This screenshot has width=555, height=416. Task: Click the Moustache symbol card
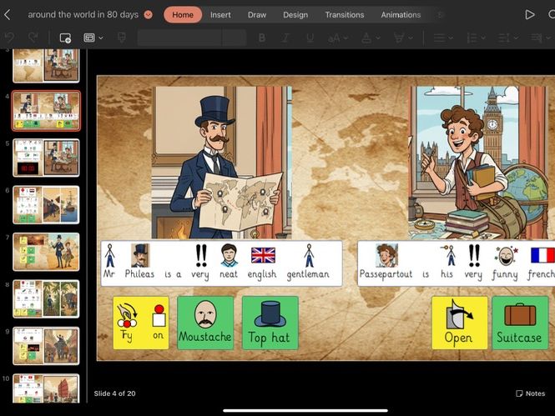click(205, 323)
